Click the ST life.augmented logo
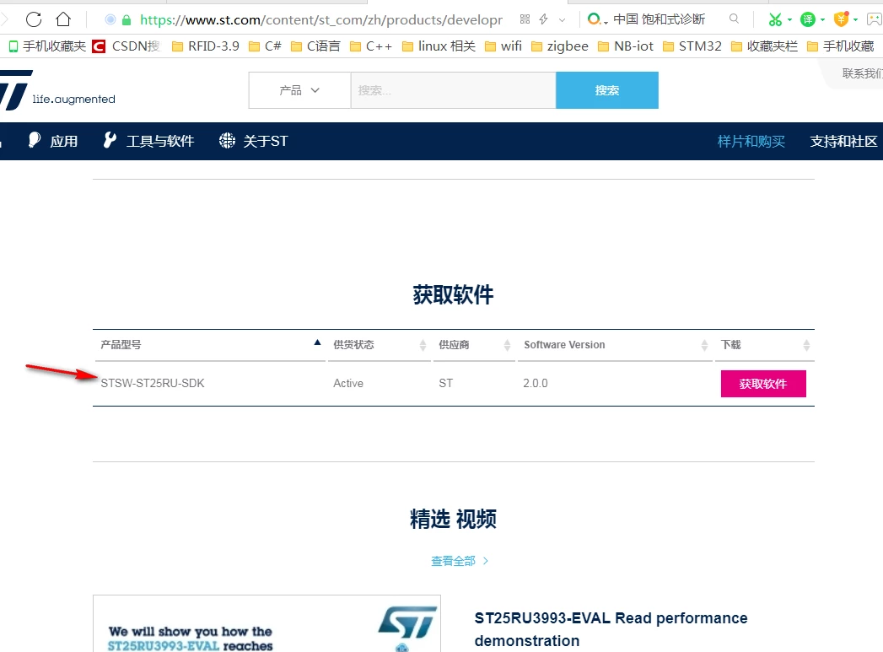The width and height of the screenshot is (883, 652). coord(57,91)
